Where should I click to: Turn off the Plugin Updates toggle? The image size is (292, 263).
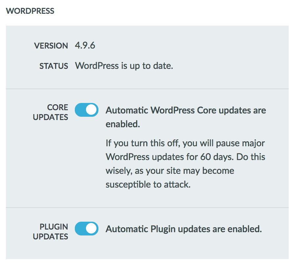tap(87, 228)
